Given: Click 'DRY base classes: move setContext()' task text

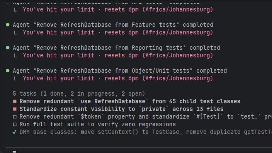Looking at the screenshot, I should coord(146,132).
